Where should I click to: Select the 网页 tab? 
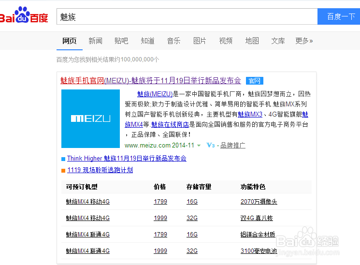[69, 41]
